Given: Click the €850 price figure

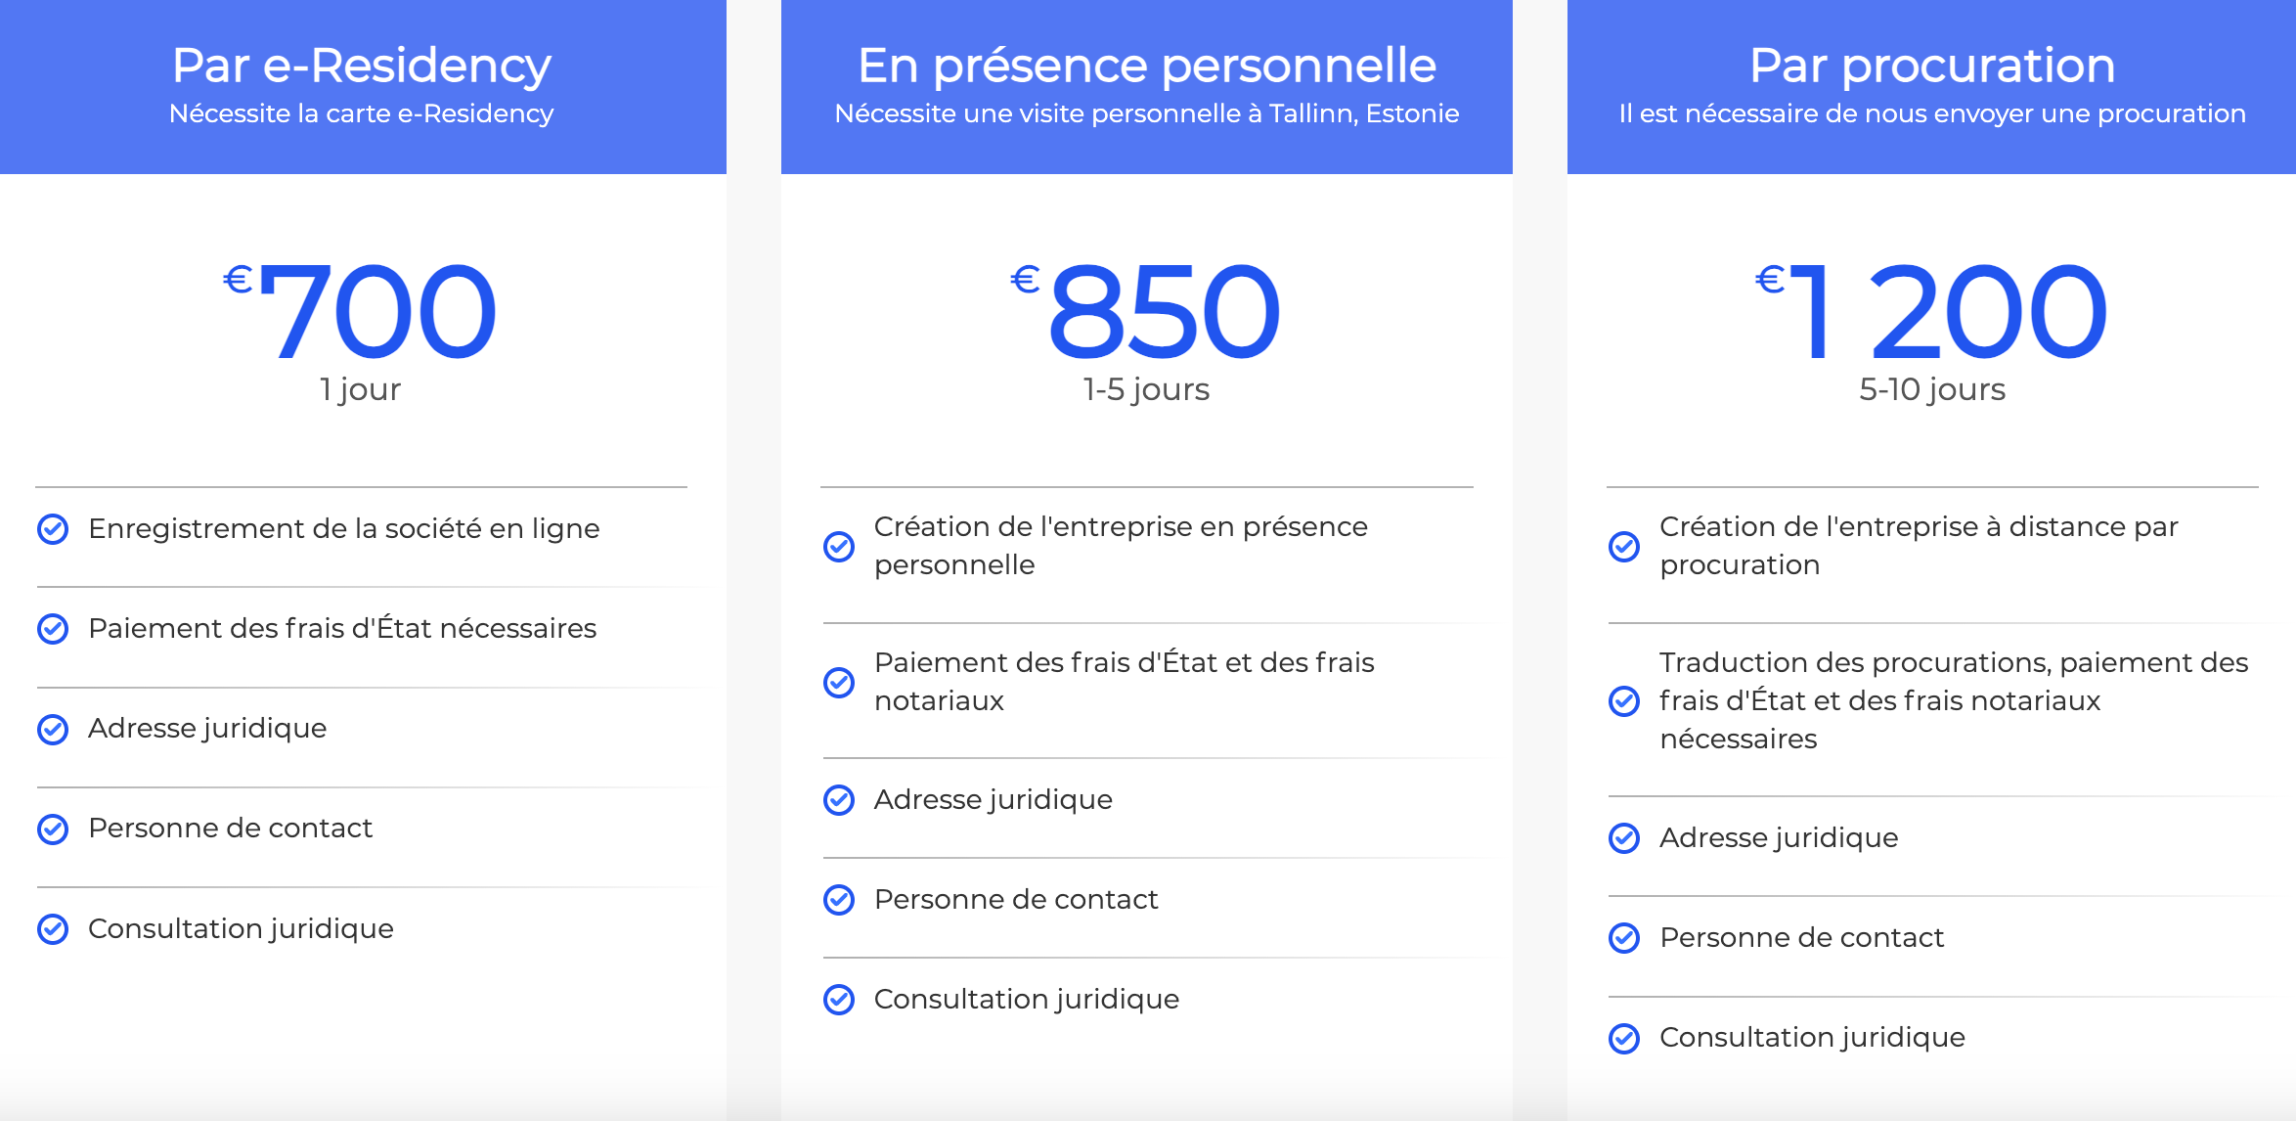Looking at the screenshot, I should pyautogui.click(x=1163, y=311).
